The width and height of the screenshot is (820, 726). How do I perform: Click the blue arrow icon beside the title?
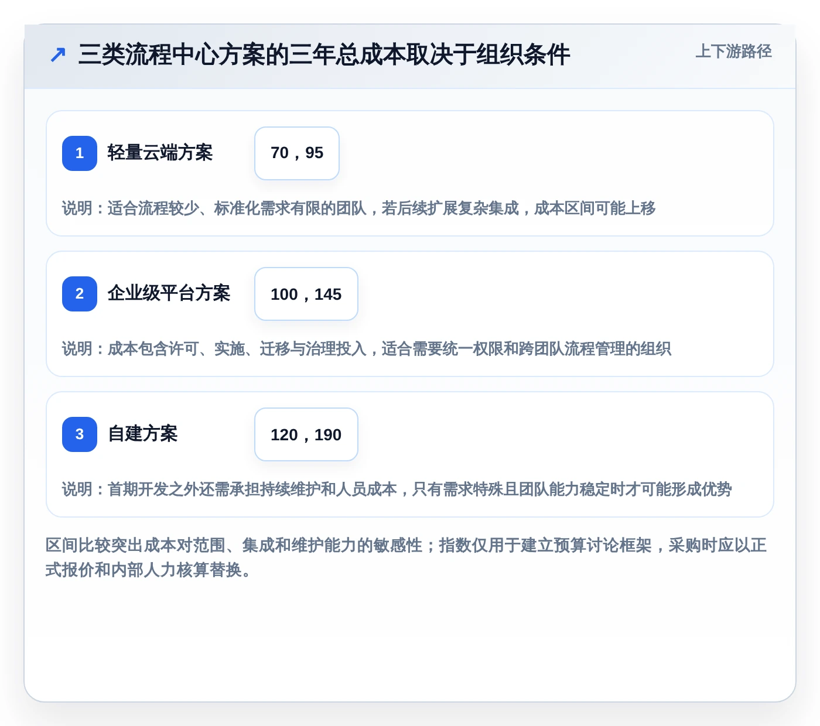pos(57,55)
